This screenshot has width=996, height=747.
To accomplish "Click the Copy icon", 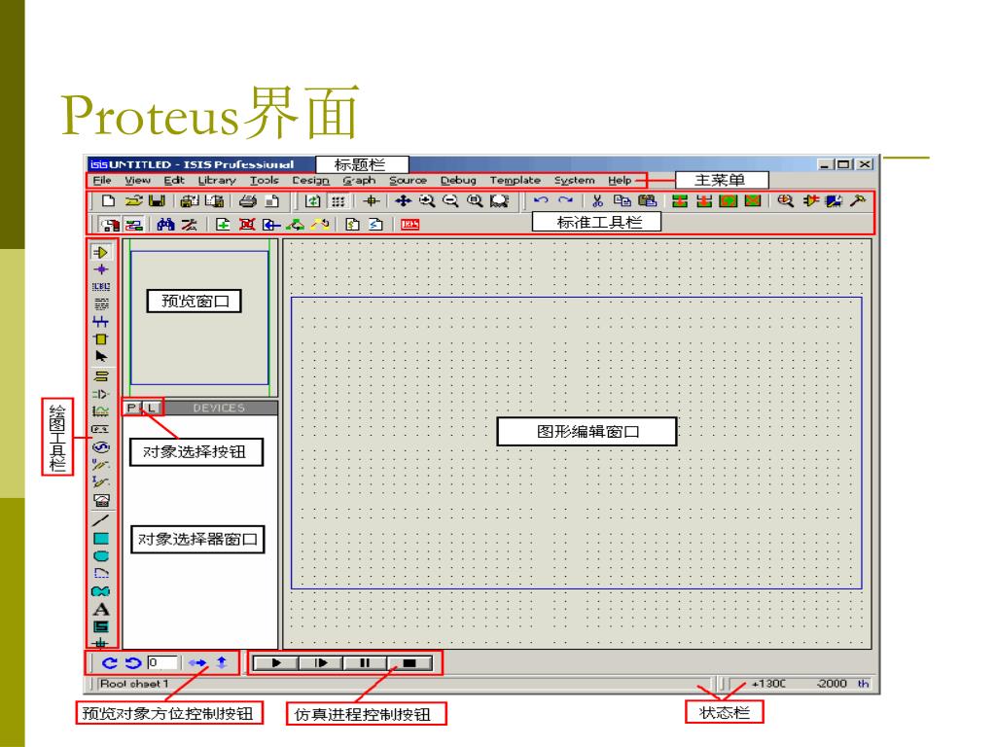I will [x=622, y=201].
